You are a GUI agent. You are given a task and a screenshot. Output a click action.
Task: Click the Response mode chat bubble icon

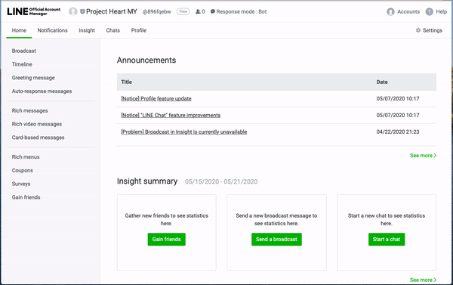point(213,11)
